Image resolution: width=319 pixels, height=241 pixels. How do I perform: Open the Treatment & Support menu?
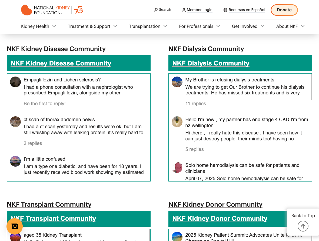point(89,26)
